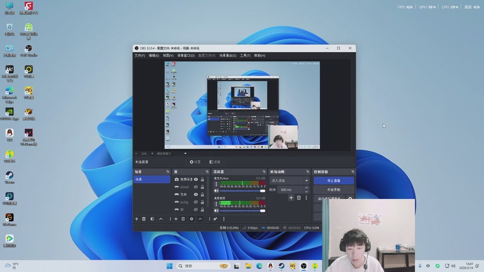Open OBS Studio desktop shortcut
This screenshot has height=272, width=484.
pos(28,51)
